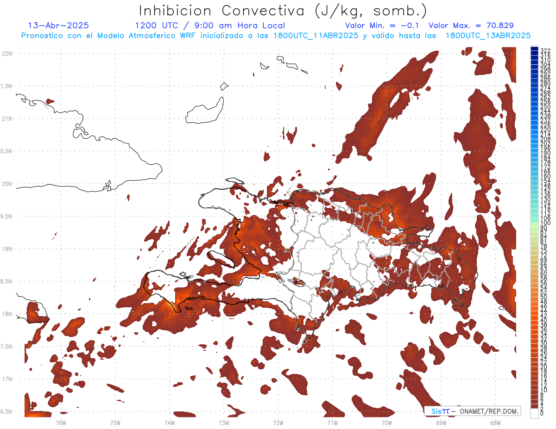
Task: Click the 75W longitude label
Action: (x=115, y=423)
